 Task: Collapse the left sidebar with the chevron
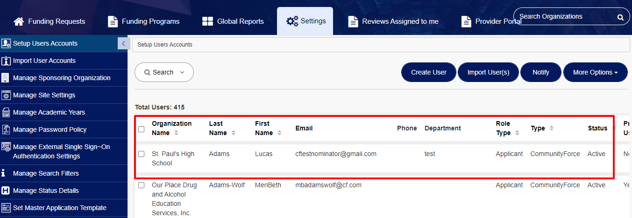coord(123,43)
